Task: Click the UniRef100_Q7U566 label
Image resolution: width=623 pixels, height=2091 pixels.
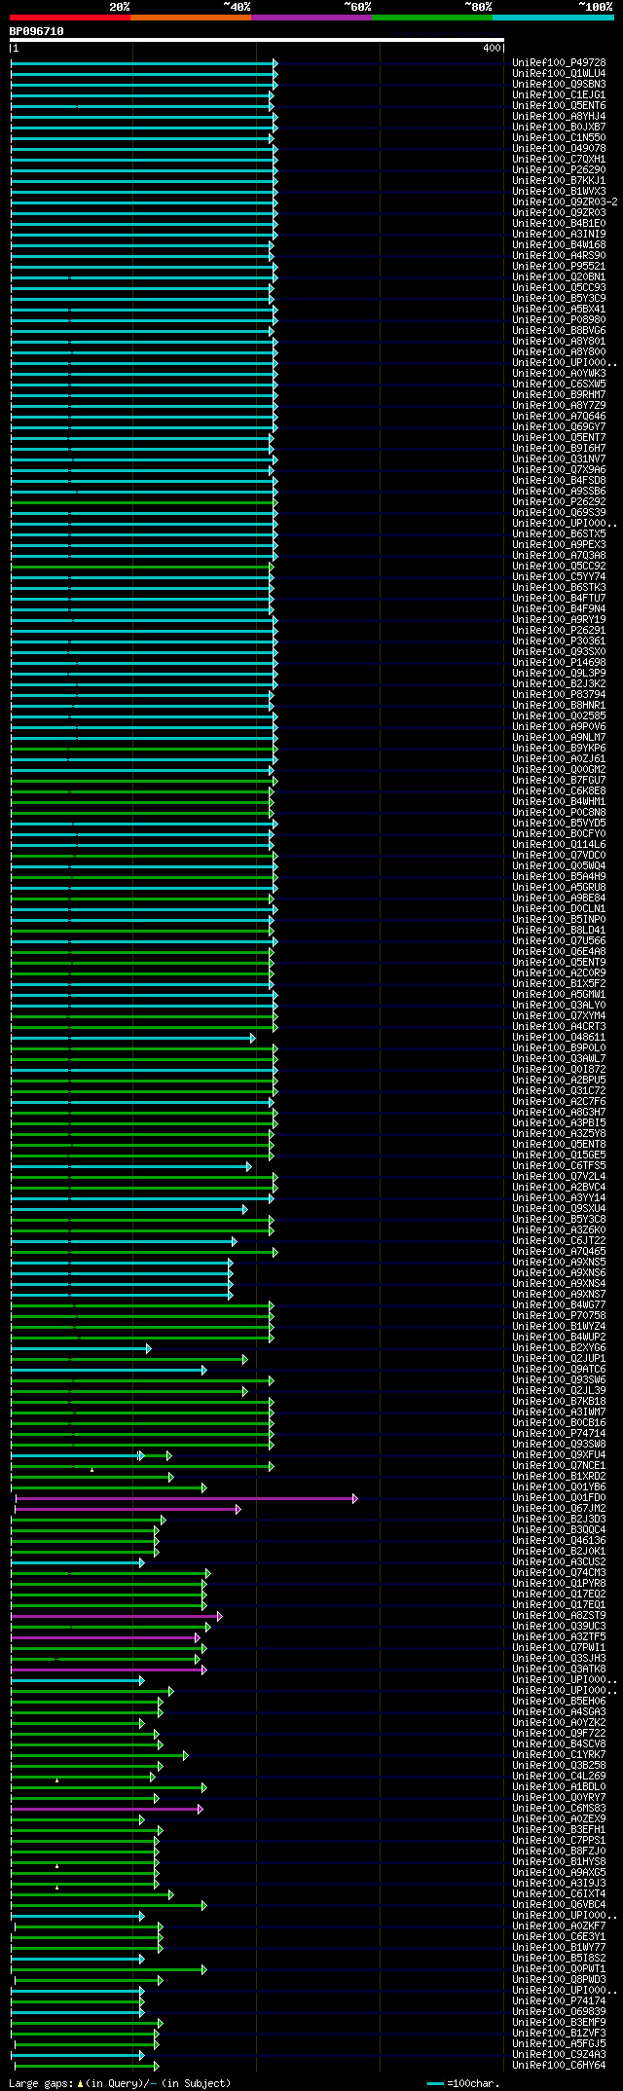Action: click(x=559, y=940)
